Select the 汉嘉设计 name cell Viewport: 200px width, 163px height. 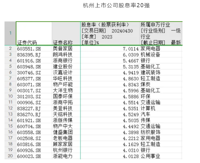point(66,72)
